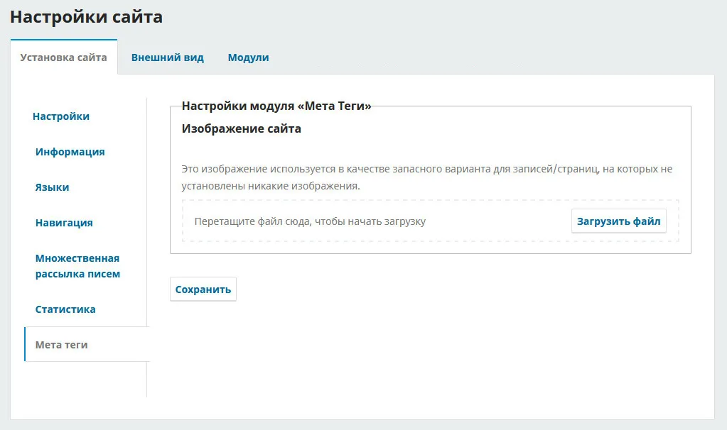This screenshot has width=727, height=430.
Task: Click the empty tab bar area right of Модули
Action: (x=497, y=57)
